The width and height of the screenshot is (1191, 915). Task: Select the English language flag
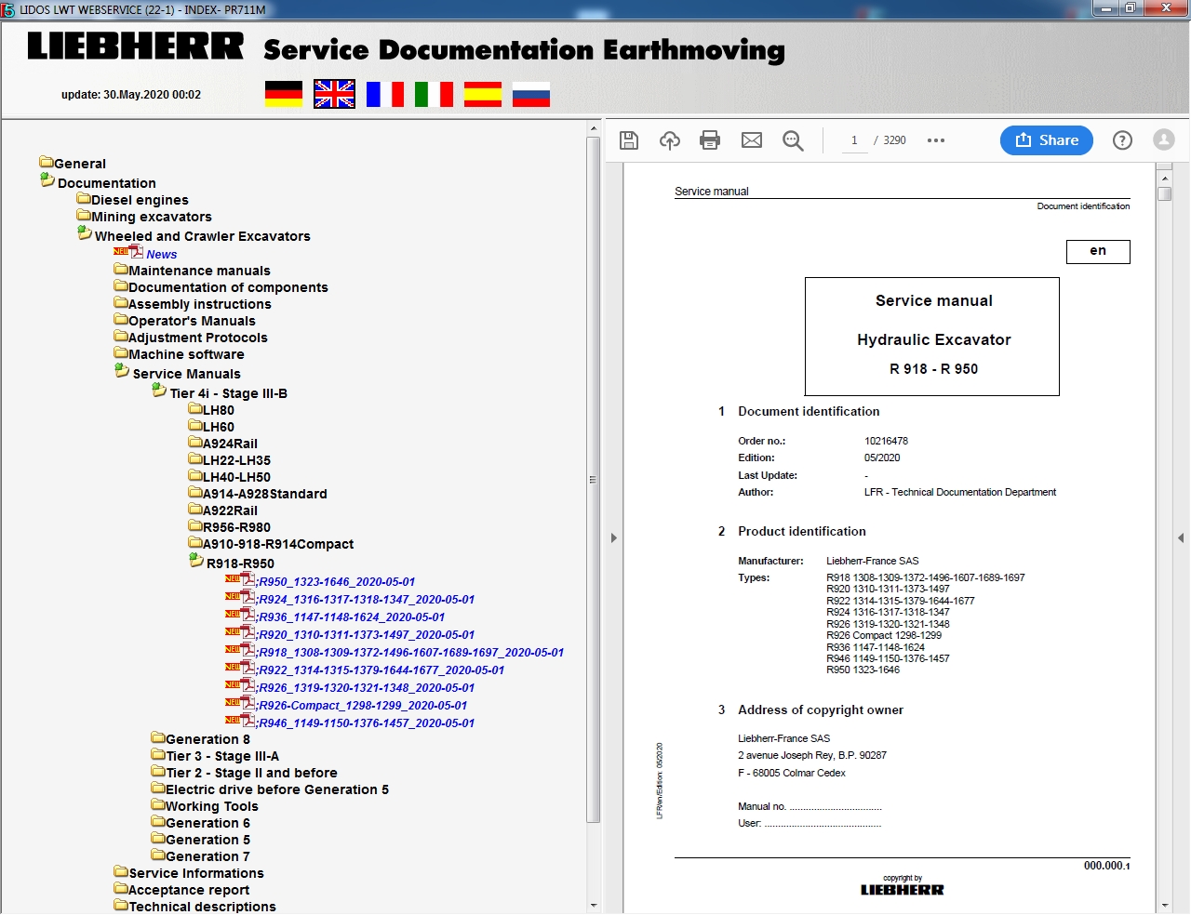point(333,94)
